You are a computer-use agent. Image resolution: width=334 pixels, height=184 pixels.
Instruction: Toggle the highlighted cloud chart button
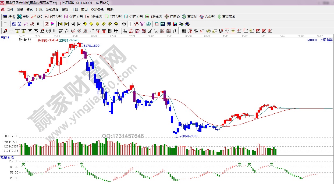click(13, 24)
